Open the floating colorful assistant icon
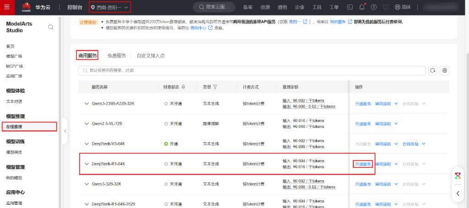 click(458, 176)
